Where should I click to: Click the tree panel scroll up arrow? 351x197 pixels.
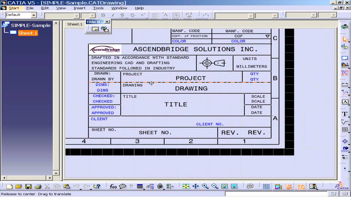click(x=56, y=23)
